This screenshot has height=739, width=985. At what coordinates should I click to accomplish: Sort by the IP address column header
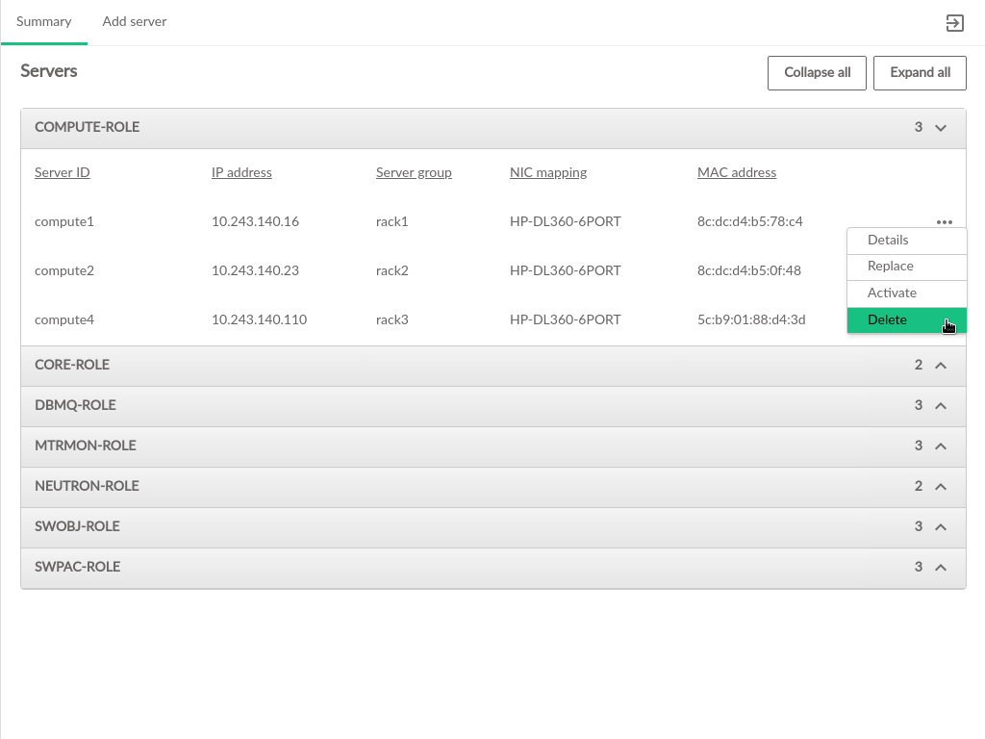[241, 173]
